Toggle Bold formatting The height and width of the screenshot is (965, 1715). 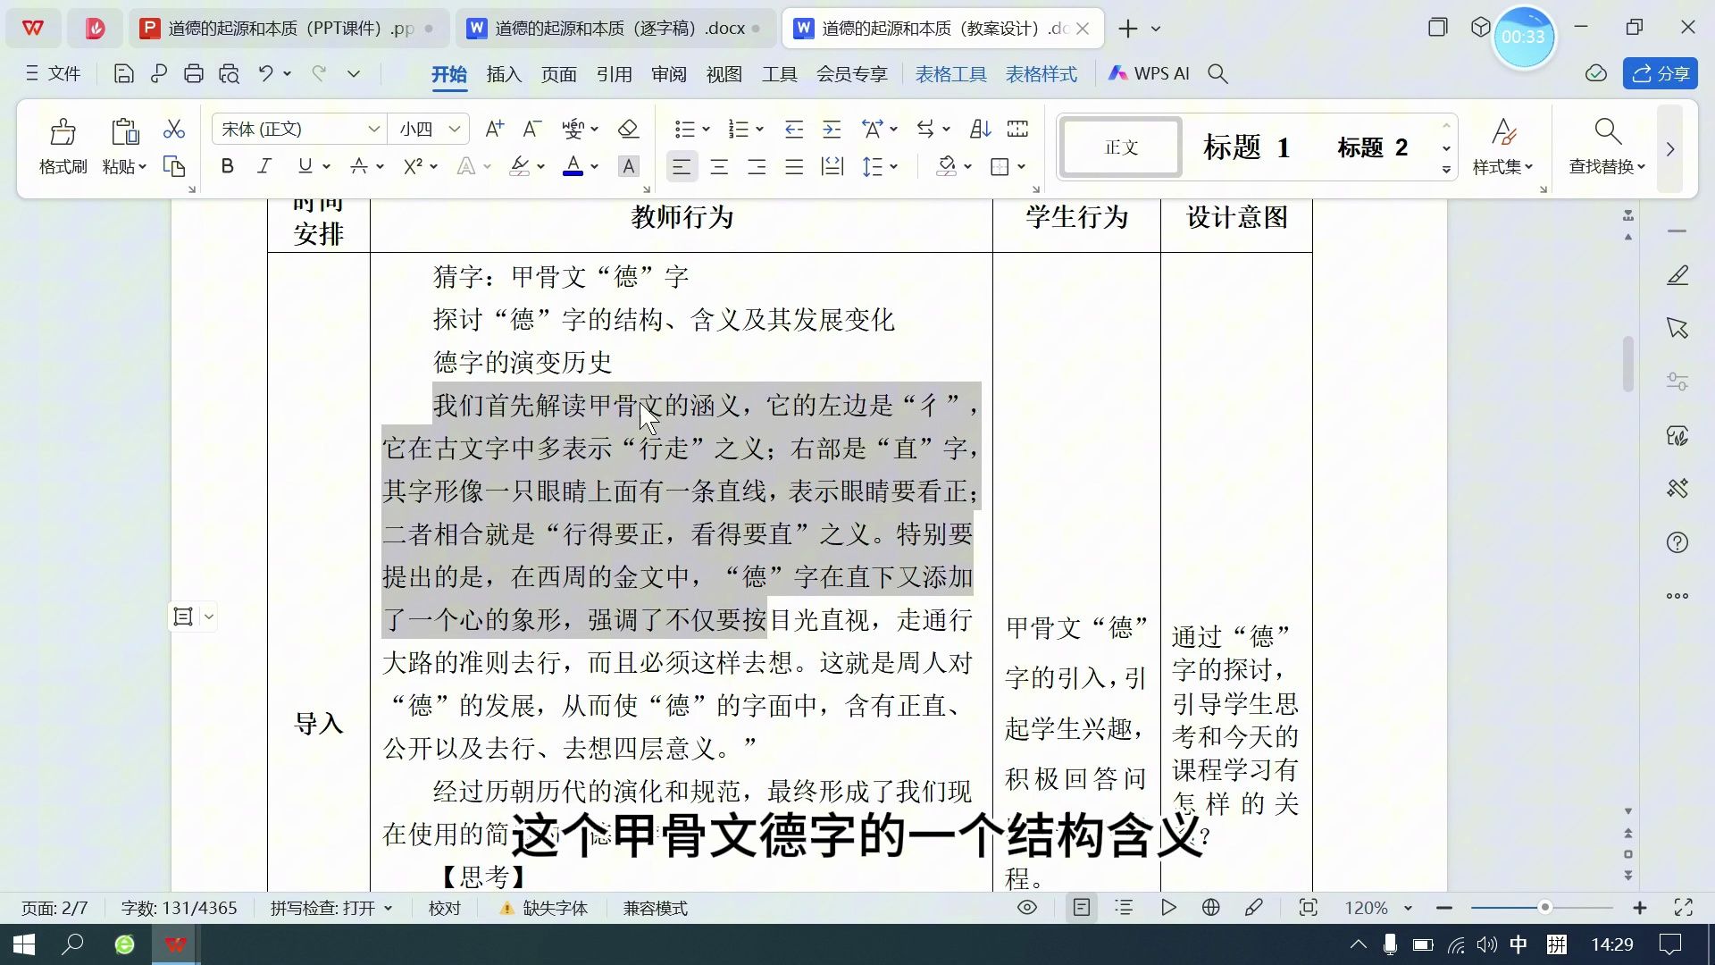227,166
